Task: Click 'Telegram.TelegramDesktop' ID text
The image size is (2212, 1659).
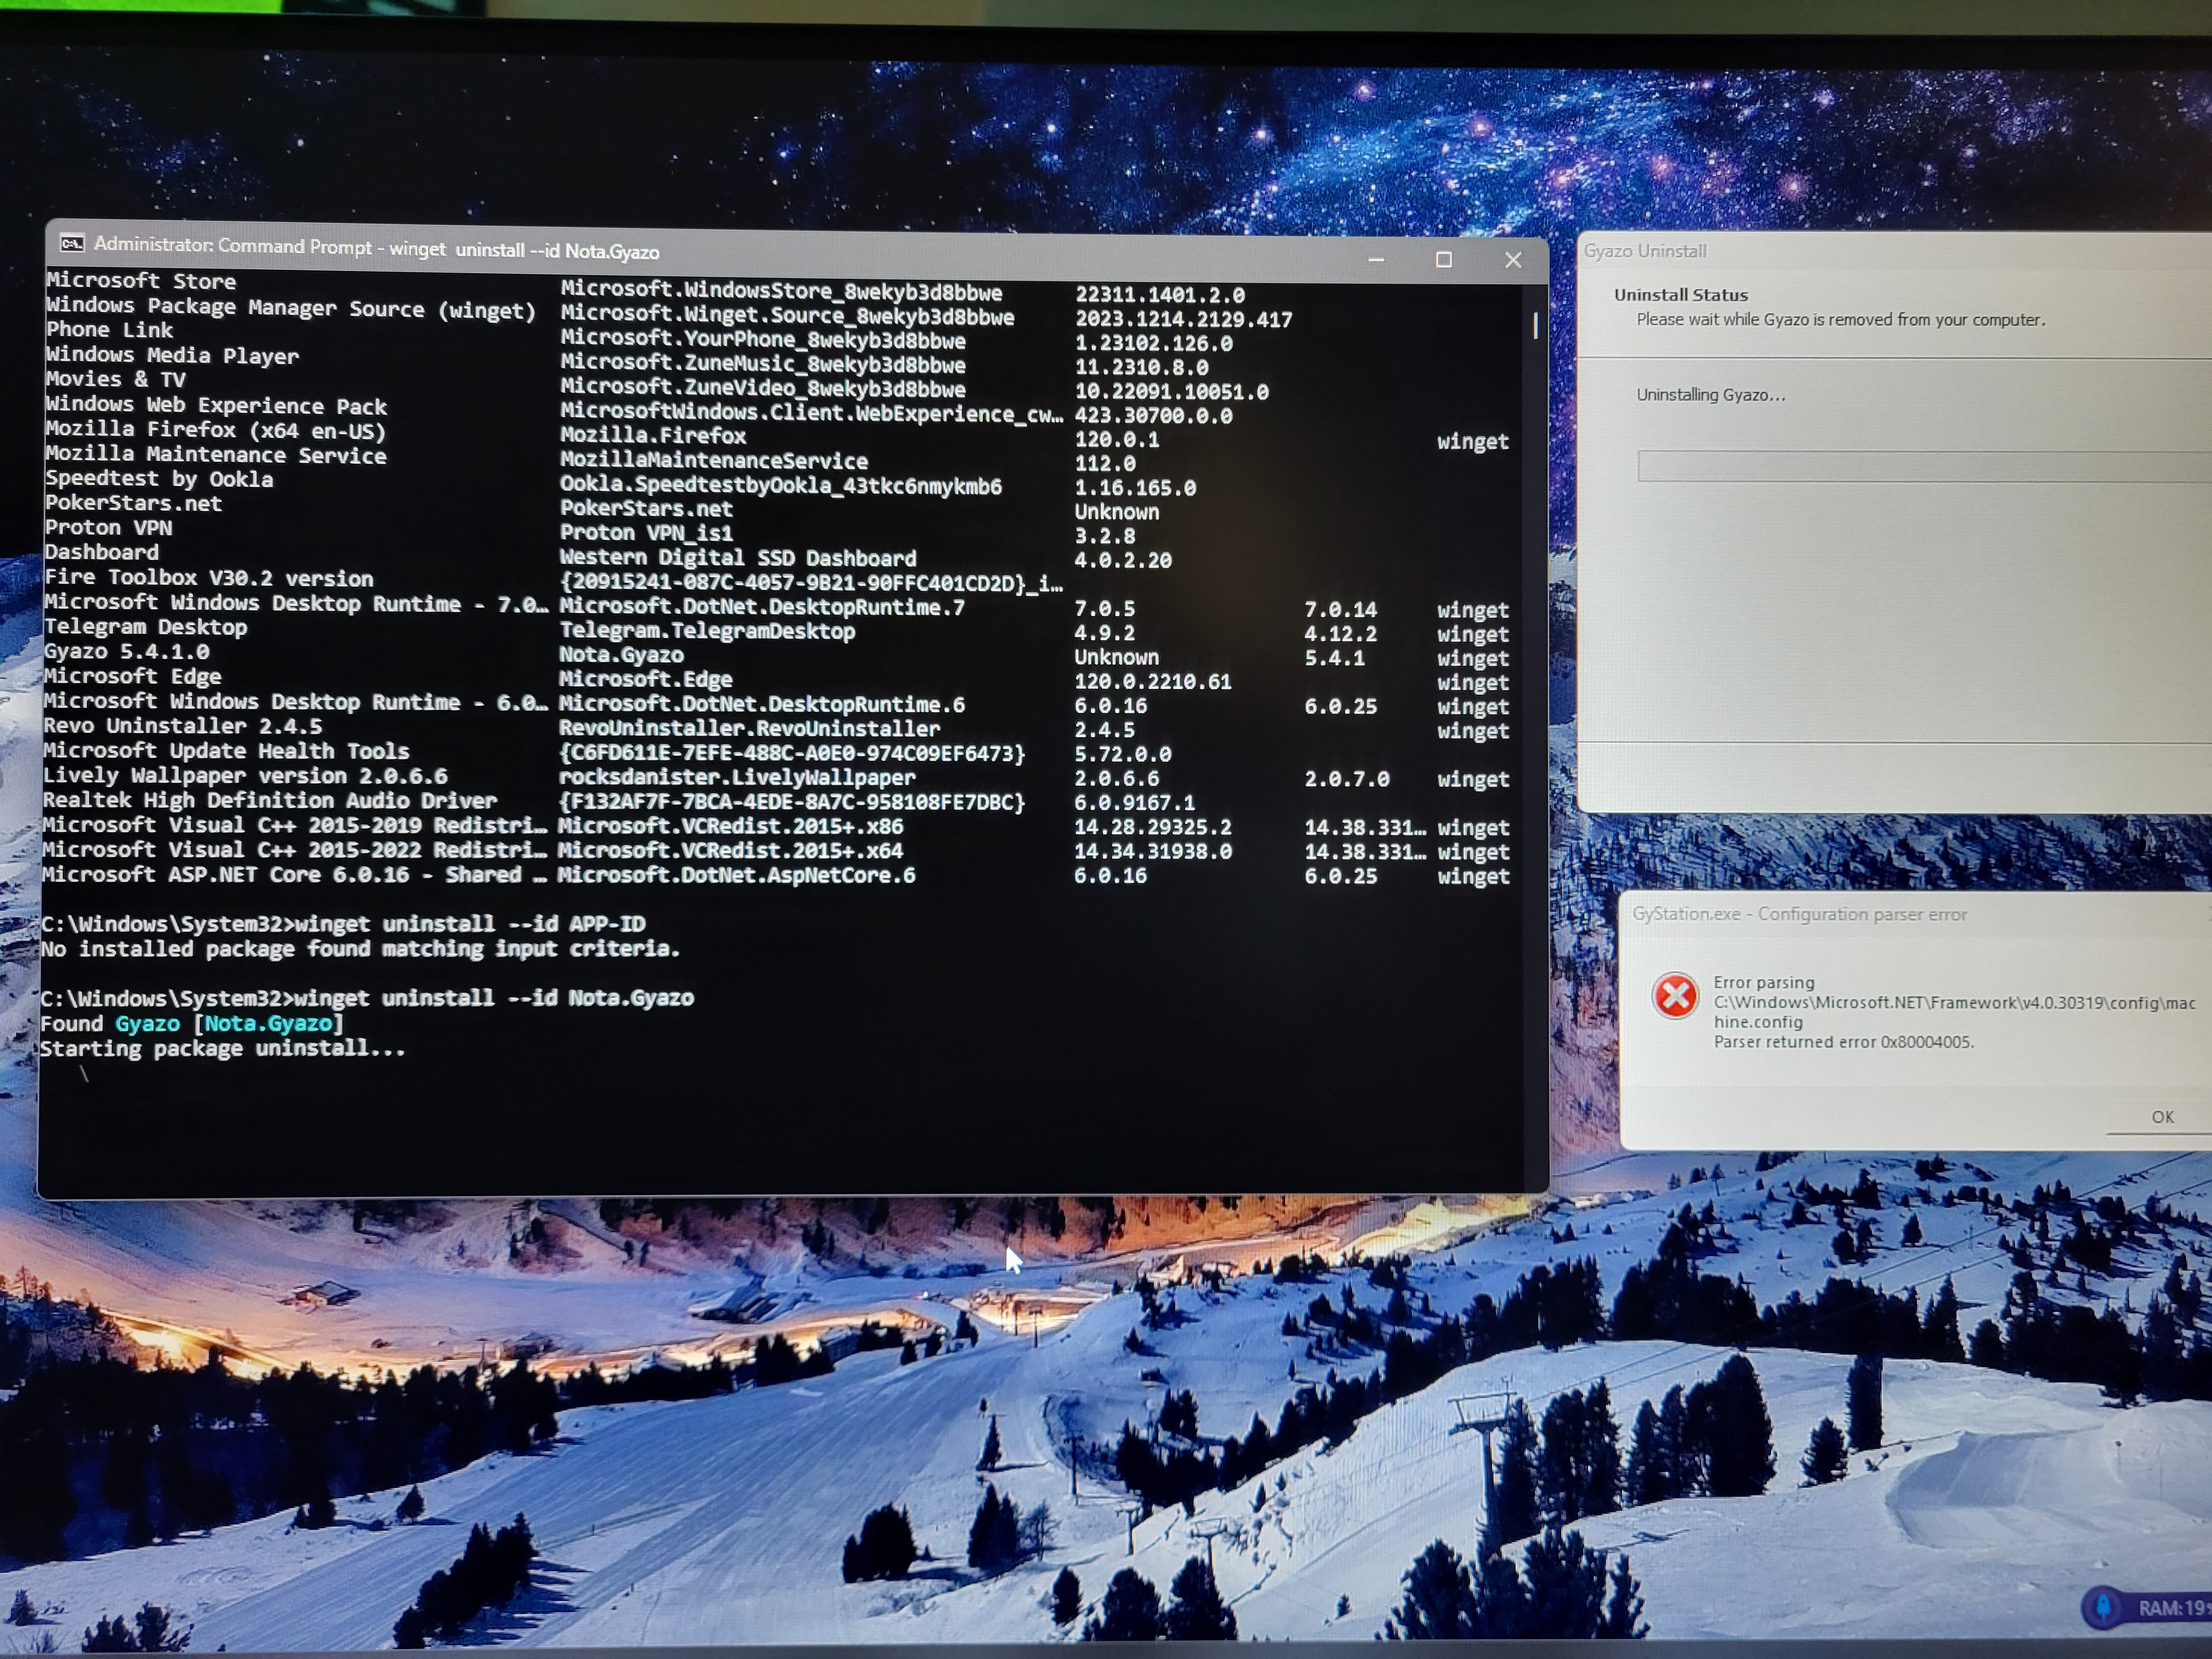Action: (x=707, y=631)
